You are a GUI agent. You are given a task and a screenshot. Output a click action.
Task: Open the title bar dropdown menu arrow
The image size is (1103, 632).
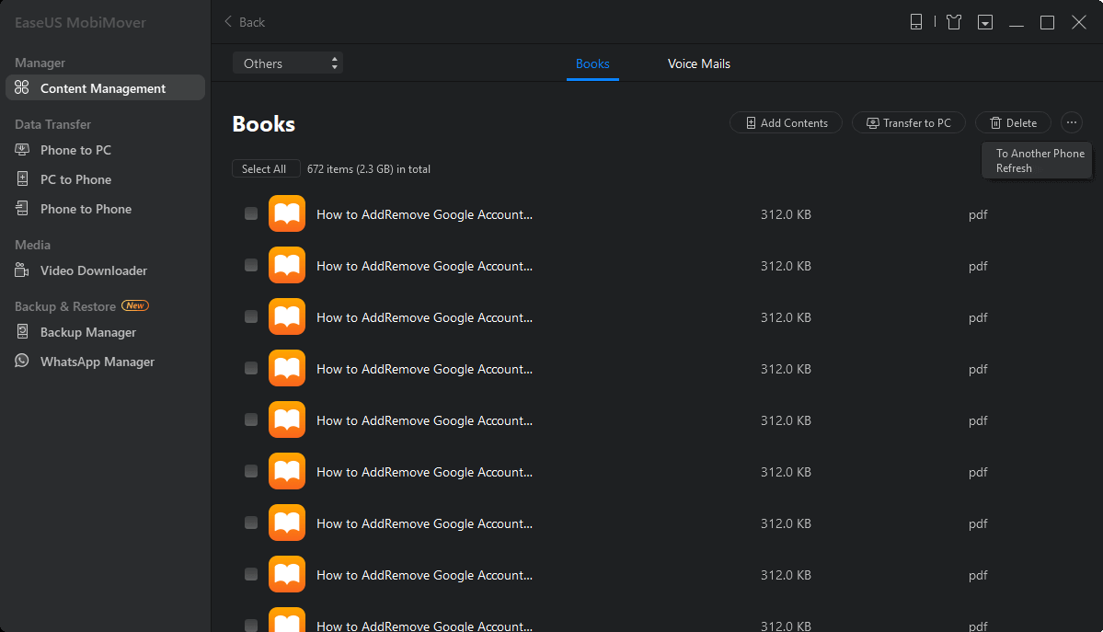pos(985,22)
